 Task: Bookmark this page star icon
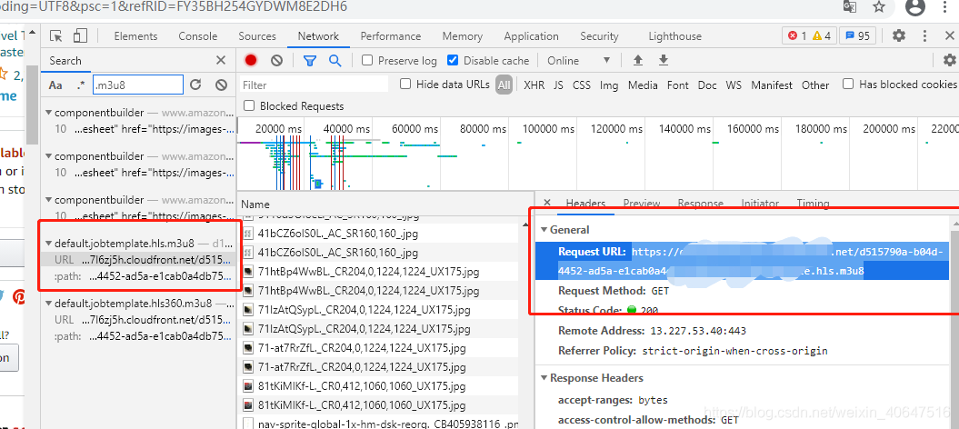[x=879, y=6]
